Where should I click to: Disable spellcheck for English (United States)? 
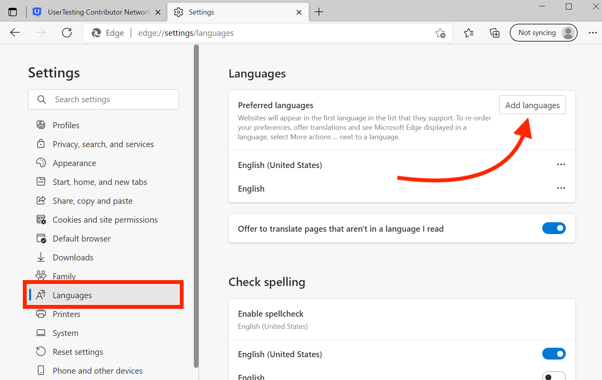tap(554, 354)
